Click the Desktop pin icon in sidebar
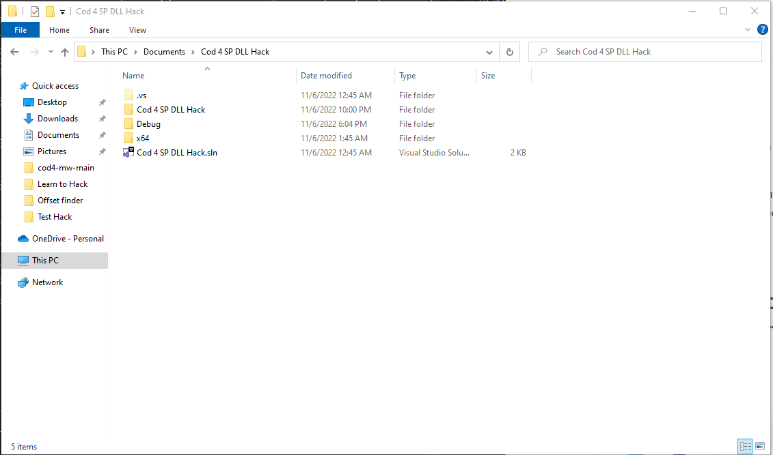Screen dimensions: 773x455 102,102
